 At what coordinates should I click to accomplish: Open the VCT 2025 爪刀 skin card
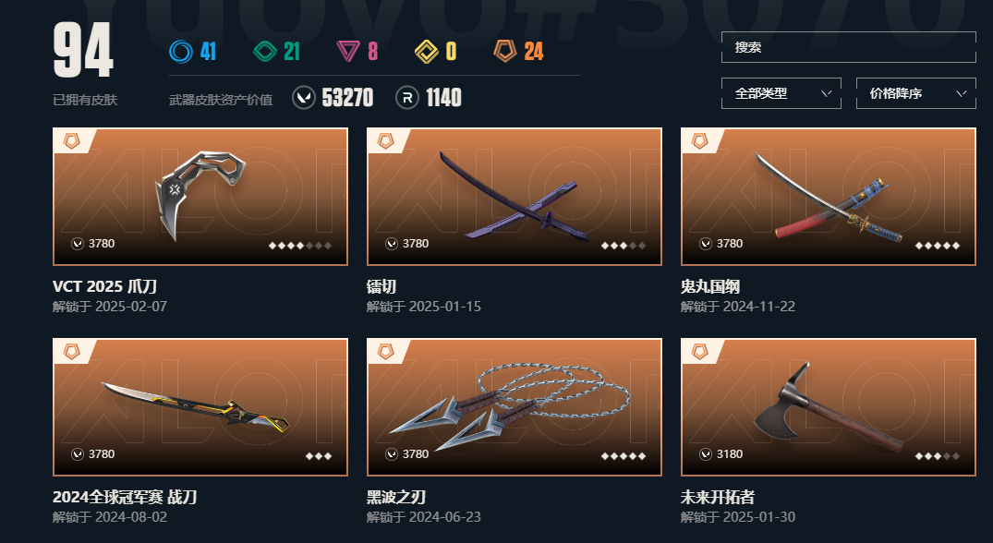tap(200, 196)
